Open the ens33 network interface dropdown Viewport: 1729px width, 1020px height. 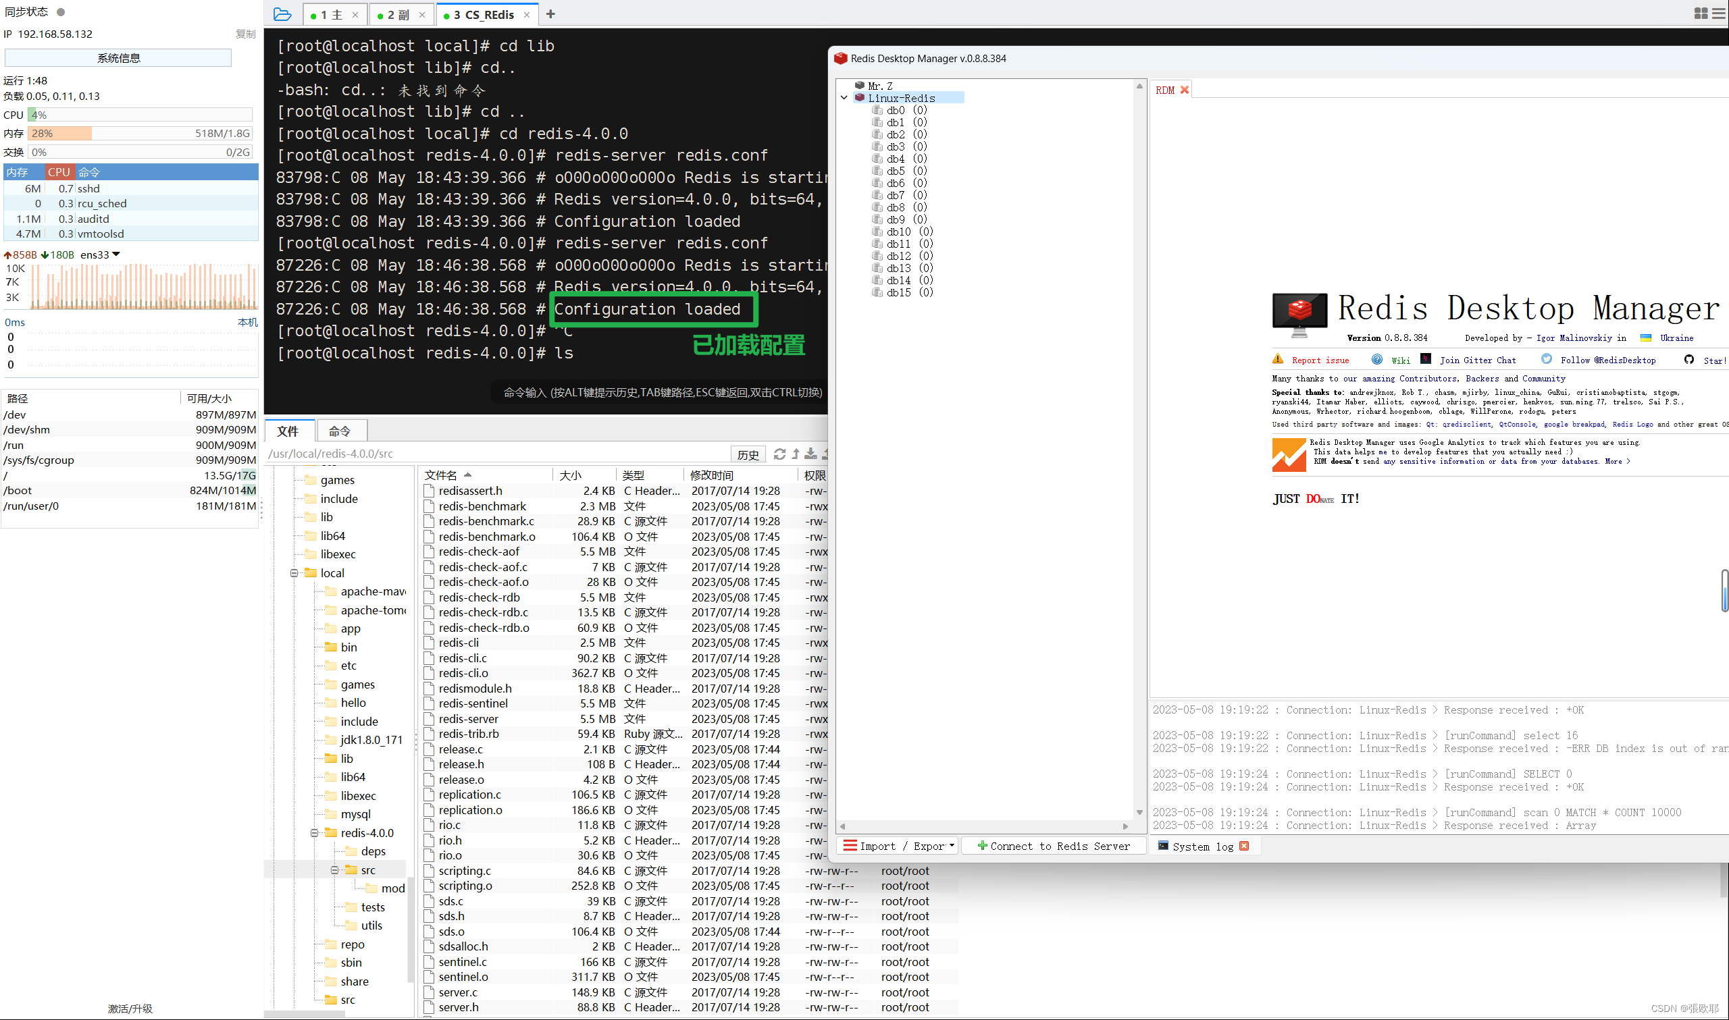116,254
